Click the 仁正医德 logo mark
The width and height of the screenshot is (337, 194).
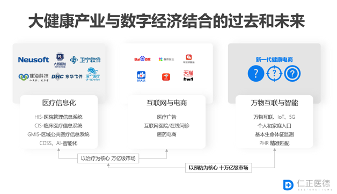pos(288,185)
